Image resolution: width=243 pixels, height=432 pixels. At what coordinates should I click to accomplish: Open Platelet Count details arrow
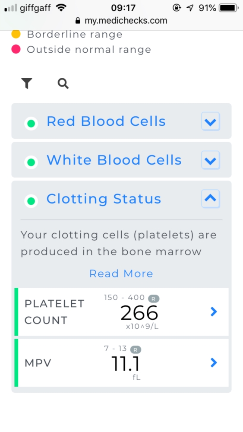click(x=214, y=312)
